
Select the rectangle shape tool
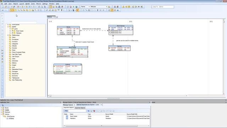click(92, 10)
